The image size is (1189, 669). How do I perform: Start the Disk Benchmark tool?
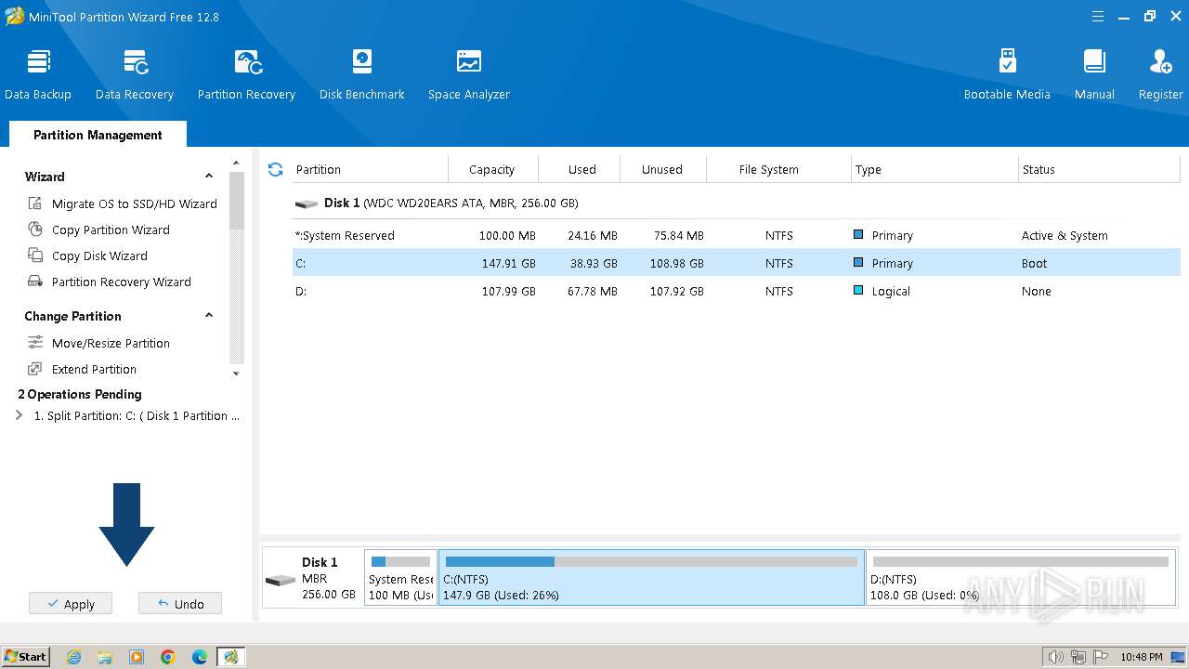click(361, 74)
